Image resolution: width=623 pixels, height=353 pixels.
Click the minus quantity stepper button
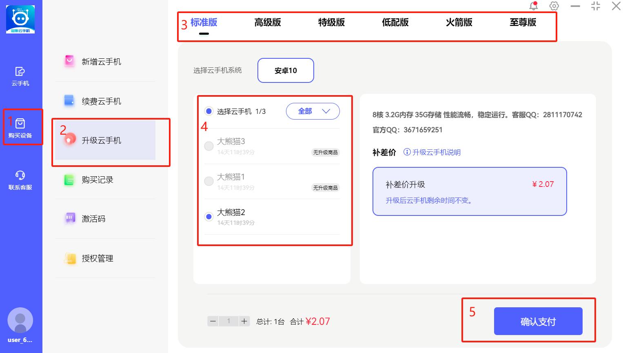213,321
